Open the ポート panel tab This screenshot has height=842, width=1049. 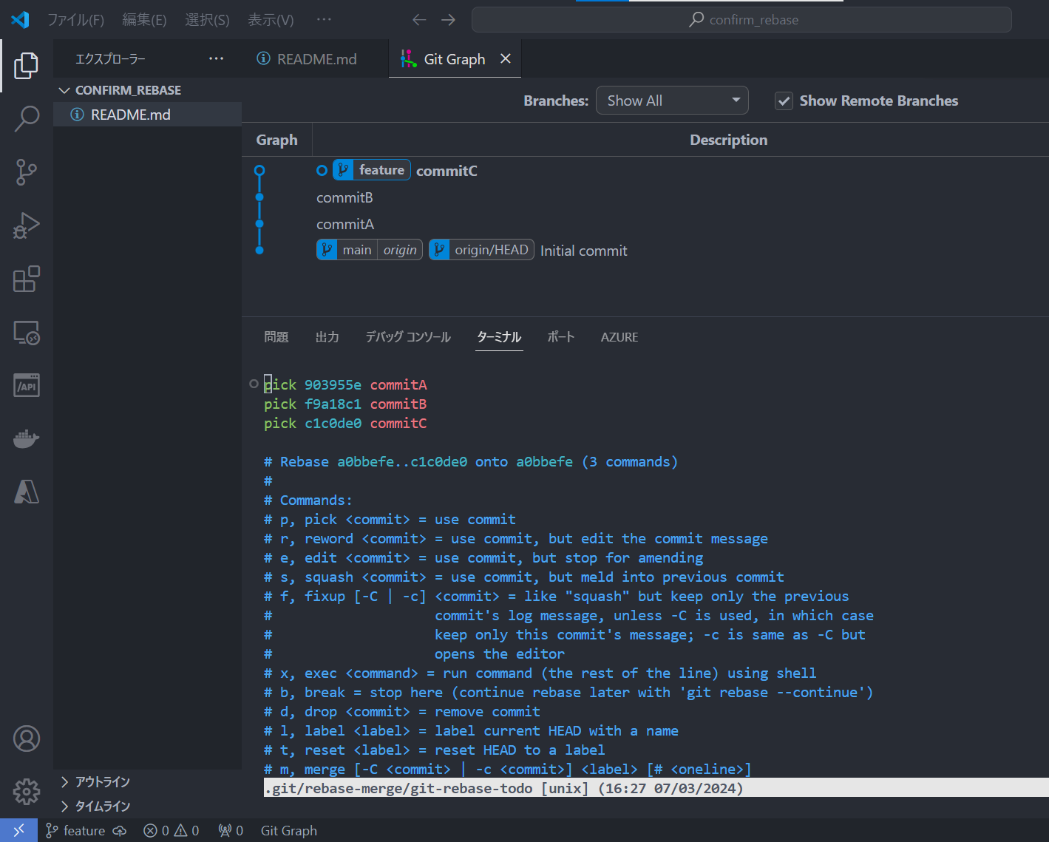[x=560, y=337]
